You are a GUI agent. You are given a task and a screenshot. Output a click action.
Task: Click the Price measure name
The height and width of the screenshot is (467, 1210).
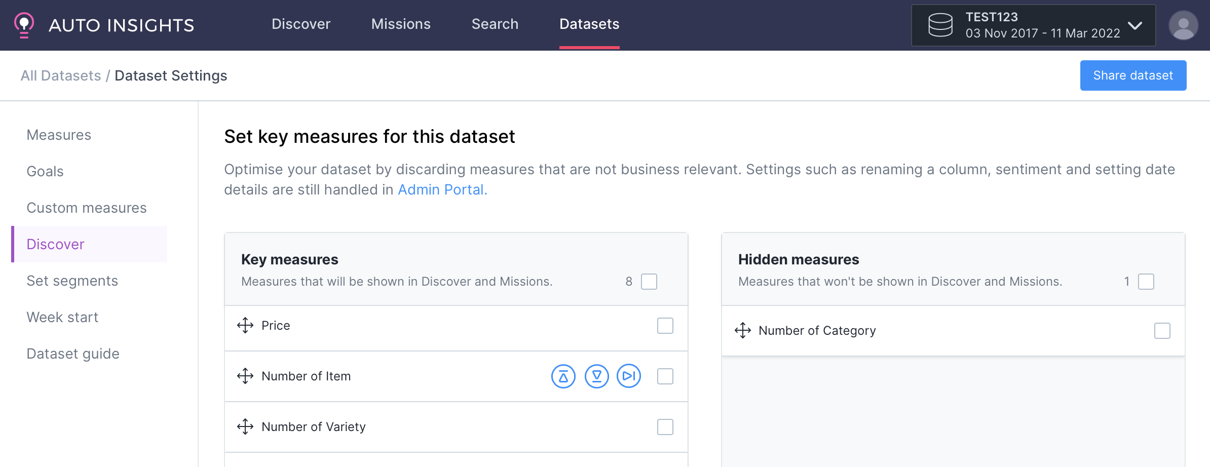tap(276, 325)
